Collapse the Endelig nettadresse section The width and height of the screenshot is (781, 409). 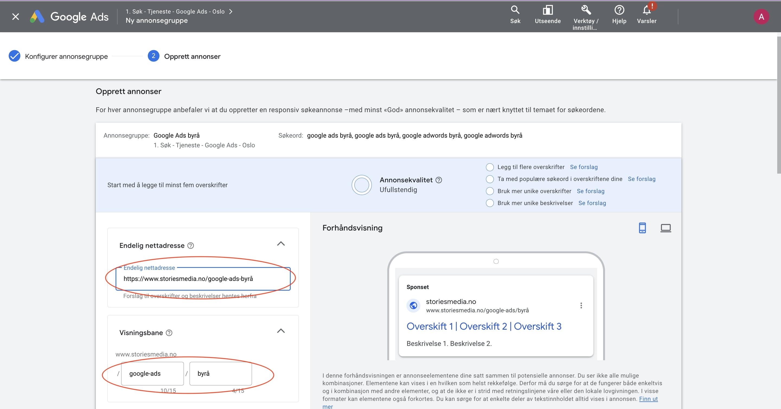click(281, 244)
